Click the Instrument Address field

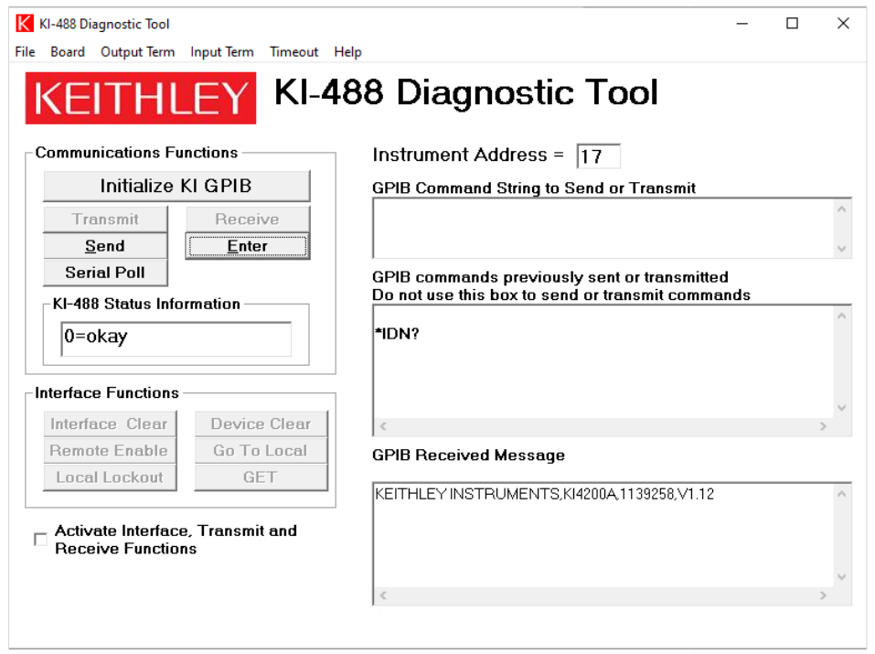pyautogui.click(x=598, y=156)
